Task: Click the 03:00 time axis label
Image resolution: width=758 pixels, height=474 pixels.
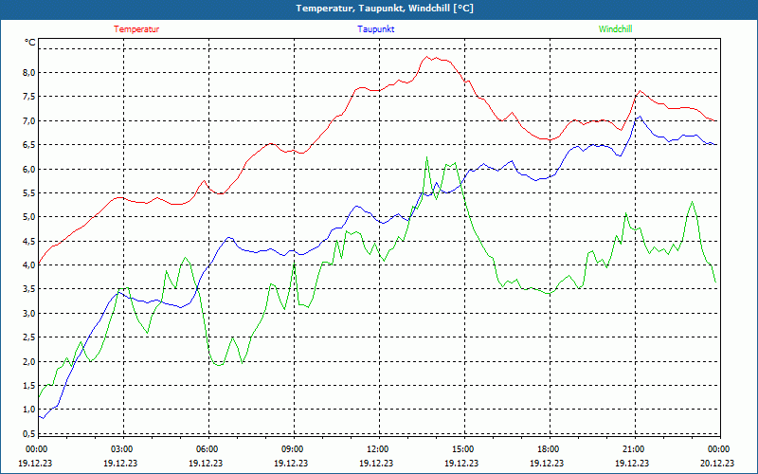Action: tap(122, 449)
